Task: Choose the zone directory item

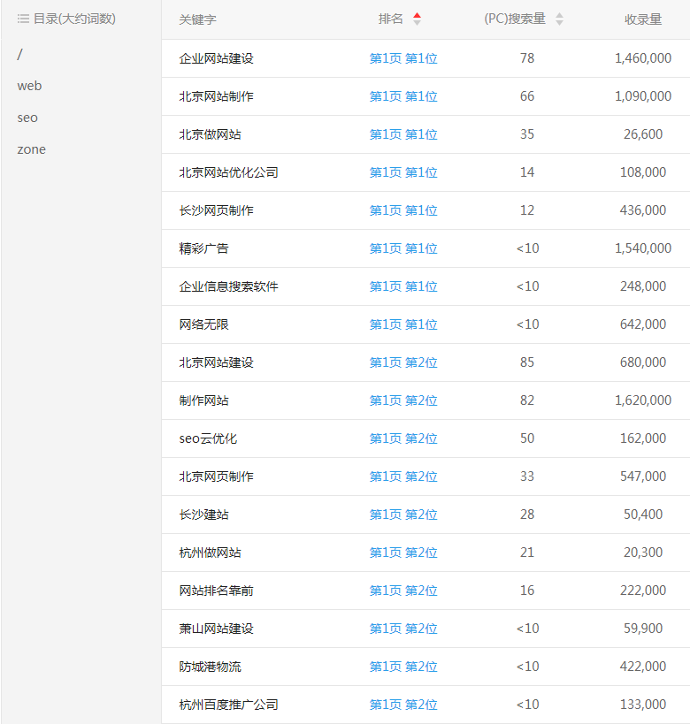Action: [x=31, y=149]
